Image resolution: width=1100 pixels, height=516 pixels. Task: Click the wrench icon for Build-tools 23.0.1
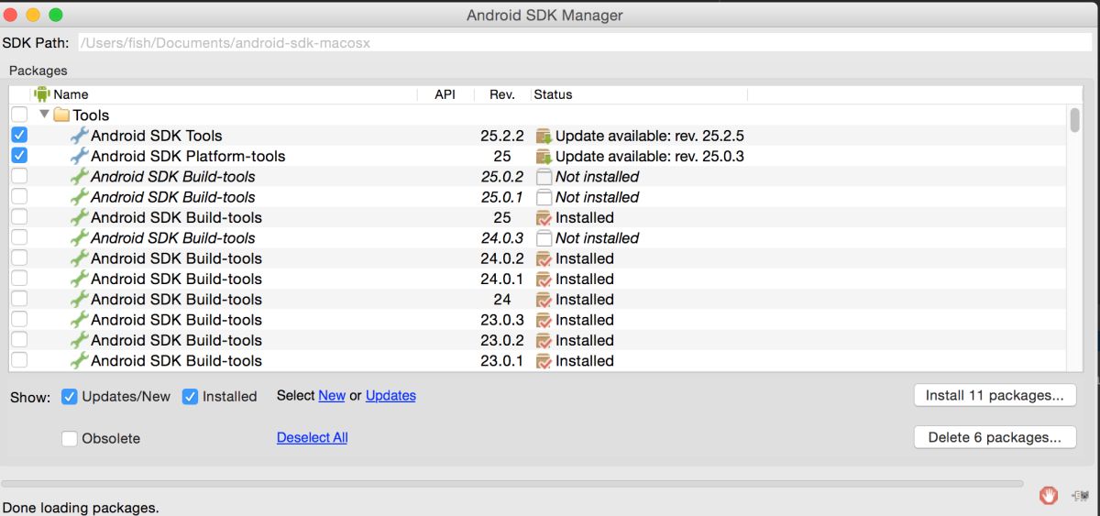tap(80, 360)
